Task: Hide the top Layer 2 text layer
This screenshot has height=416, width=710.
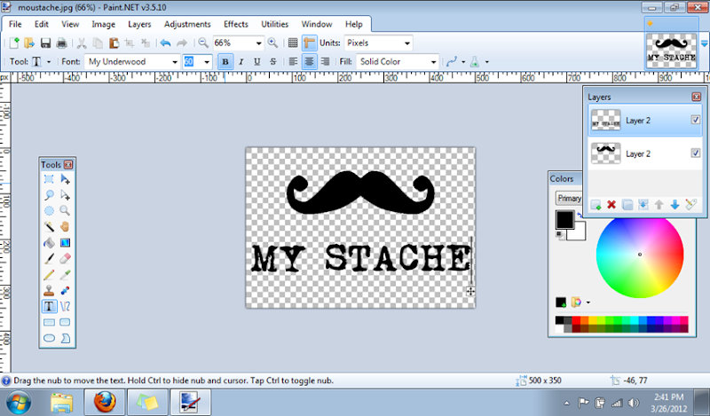Action: coord(695,120)
